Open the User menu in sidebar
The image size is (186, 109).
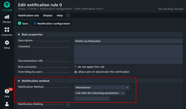click(x=7, y=105)
